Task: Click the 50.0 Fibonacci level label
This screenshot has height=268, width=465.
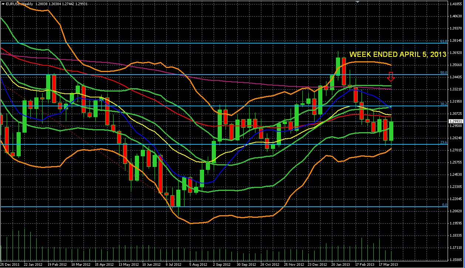Action: pos(444,73)
